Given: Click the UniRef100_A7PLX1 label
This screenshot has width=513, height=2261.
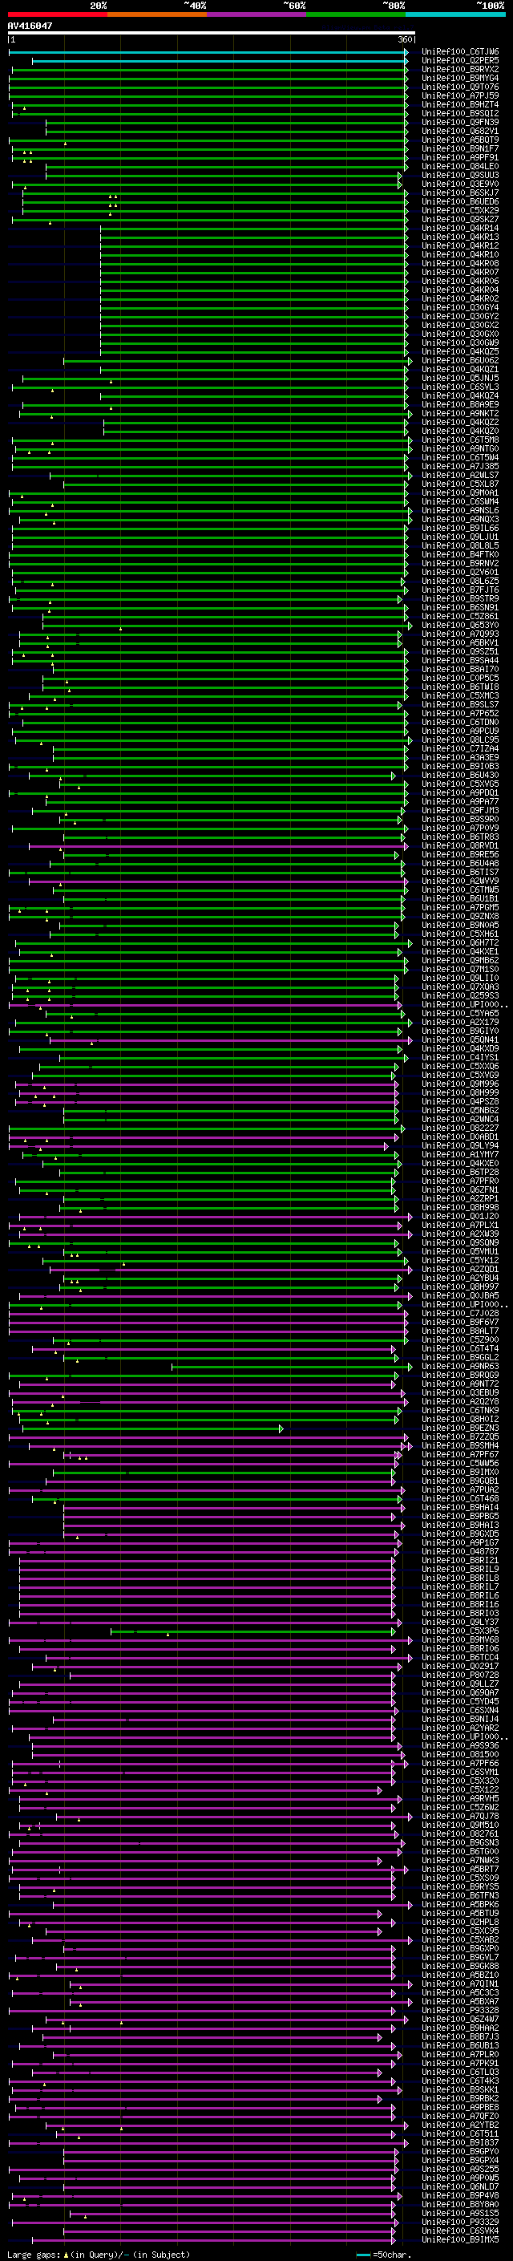Looking at the screenshot, I should coord(460,1226).
